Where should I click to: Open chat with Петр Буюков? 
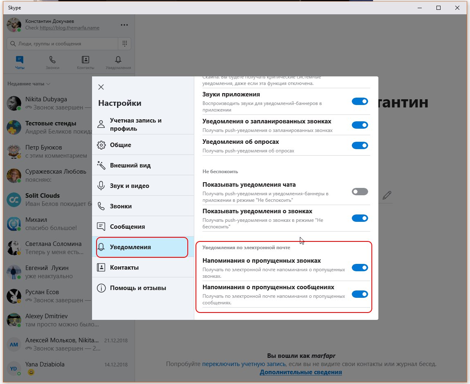pyautogui.click(x=48, y=152)
